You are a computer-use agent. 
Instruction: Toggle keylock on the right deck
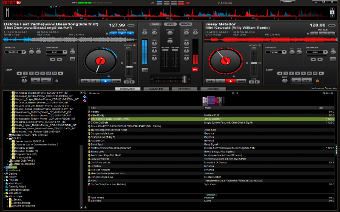(259, 45)
